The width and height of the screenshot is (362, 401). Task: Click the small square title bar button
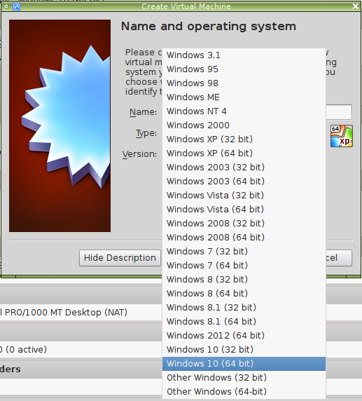click(x=6, y=6)
